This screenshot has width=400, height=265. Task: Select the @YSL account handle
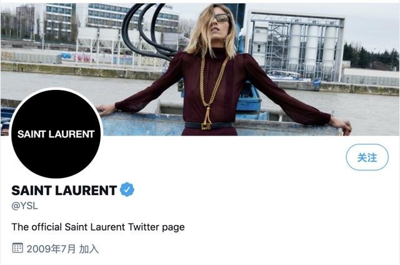25,206
